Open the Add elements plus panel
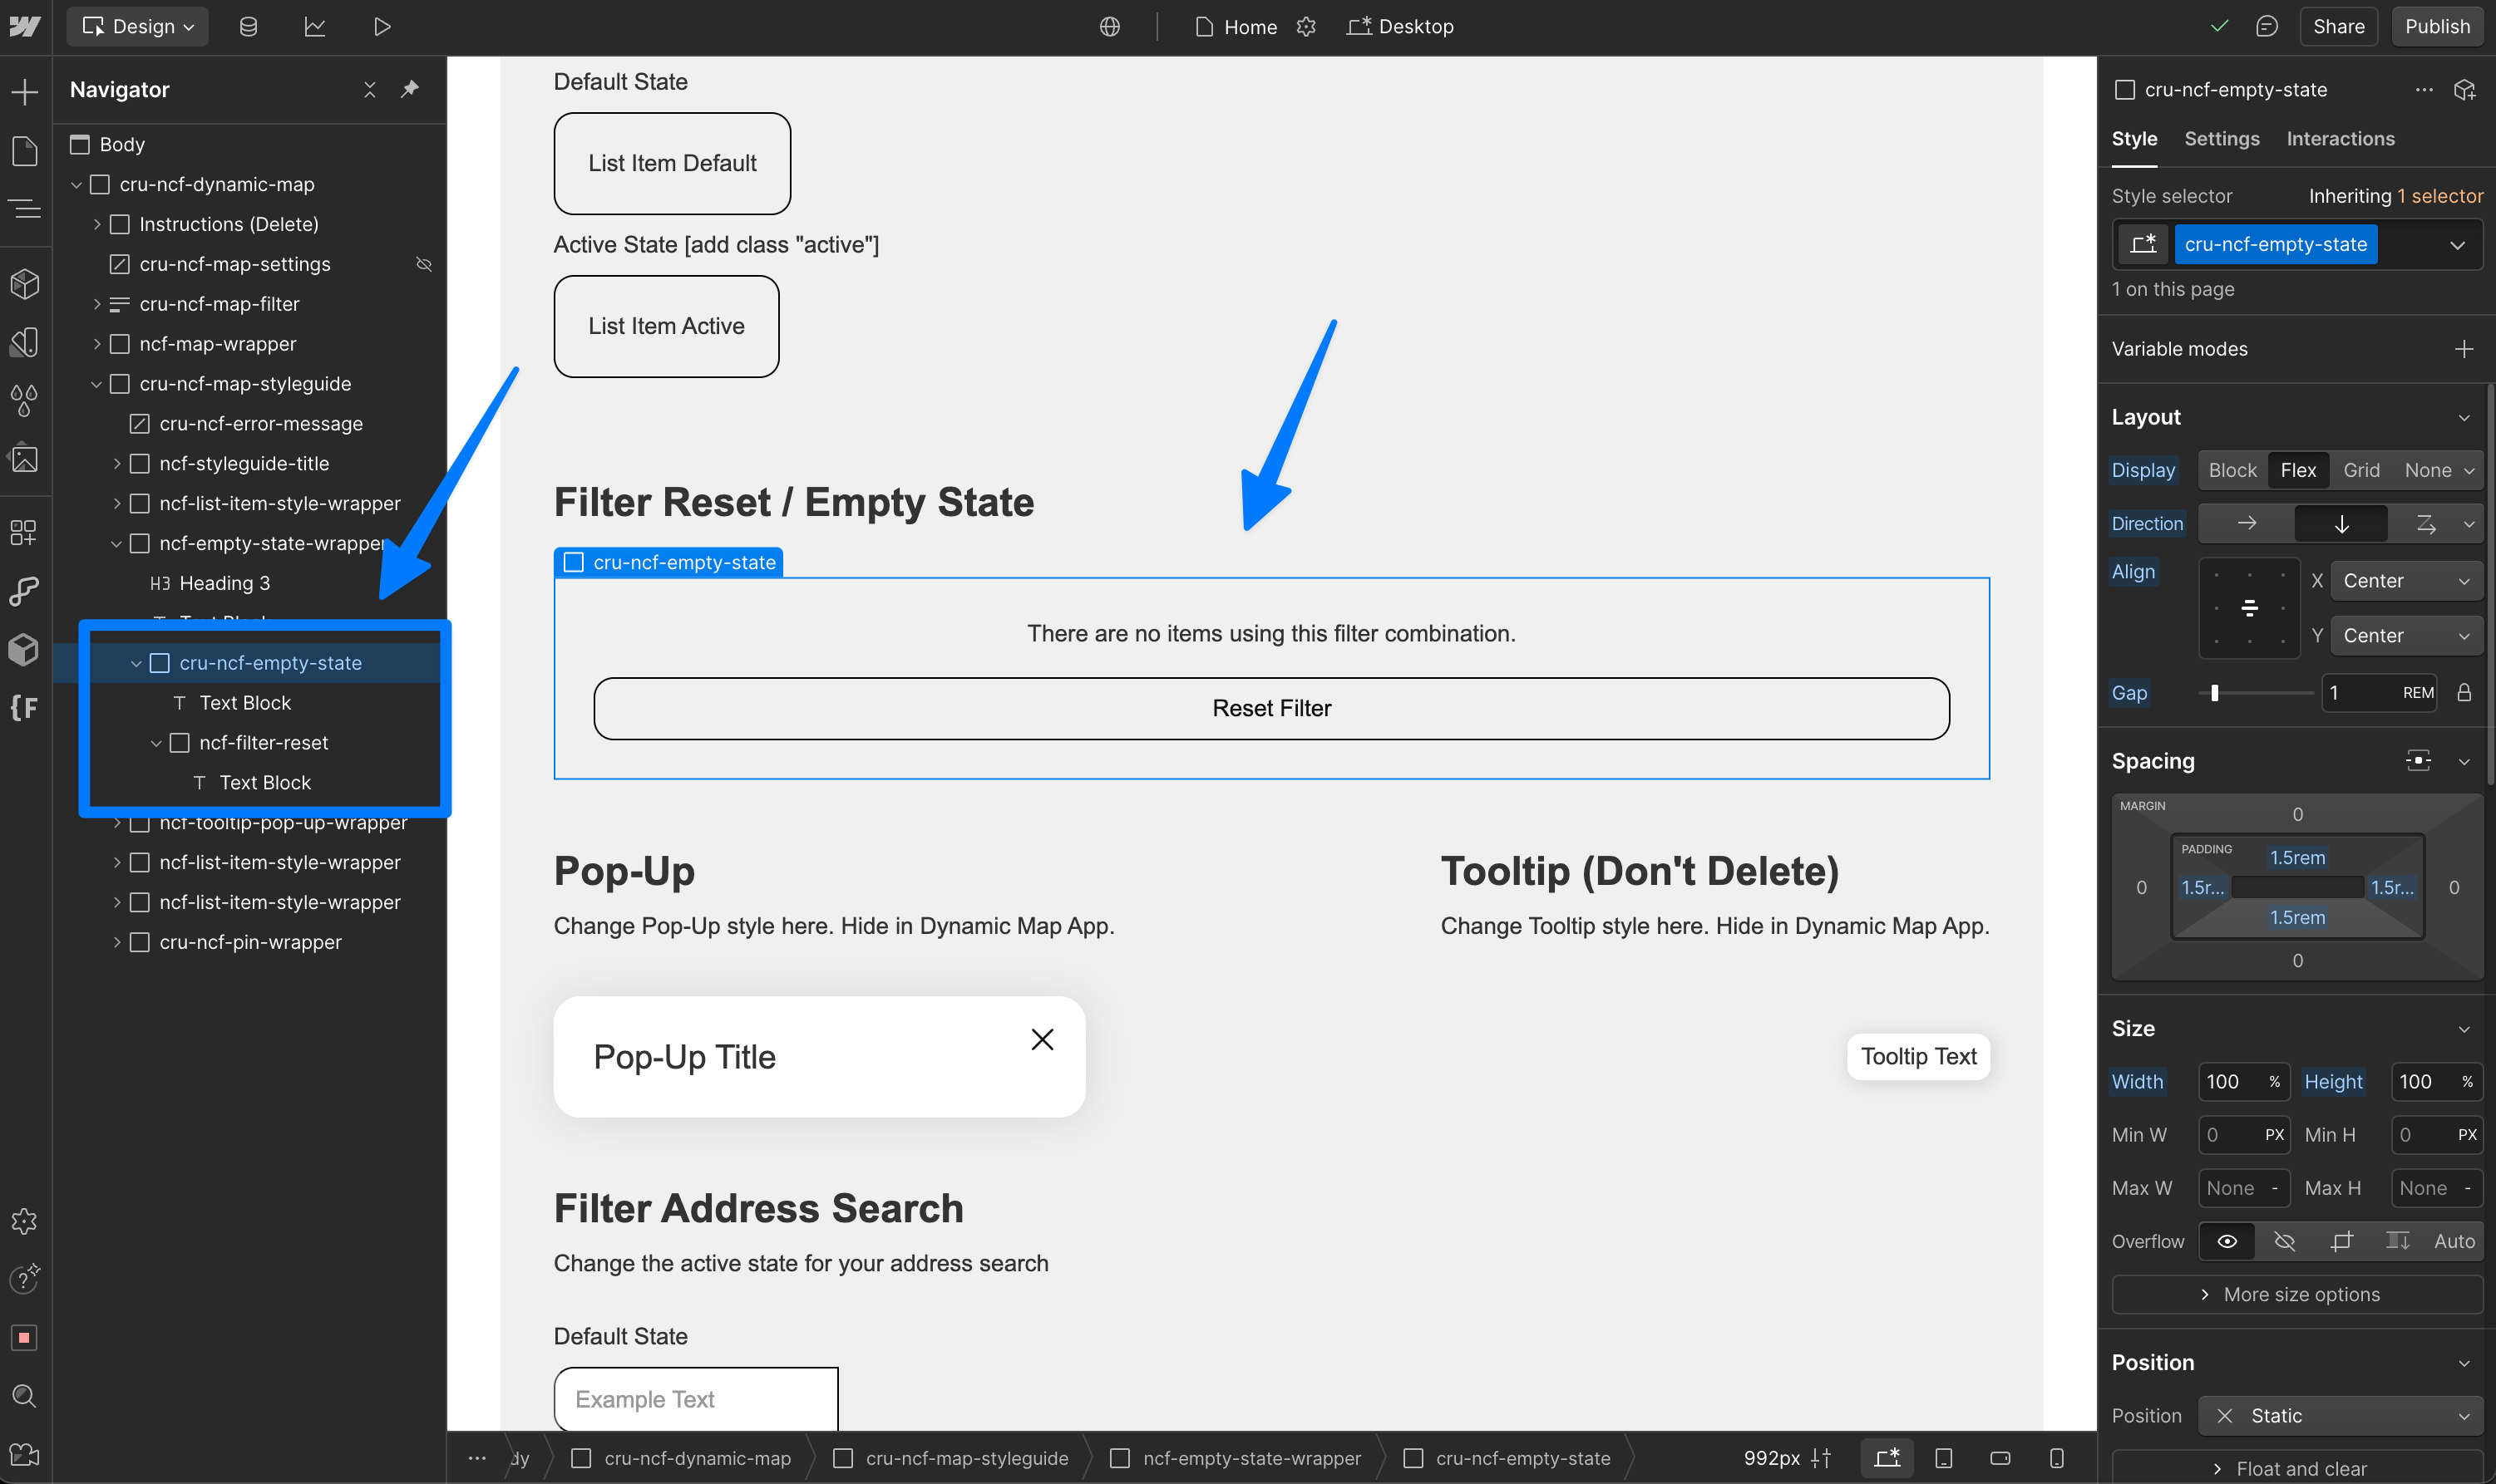Viewport: 2496px width, 1484px height. coord(25,92)
